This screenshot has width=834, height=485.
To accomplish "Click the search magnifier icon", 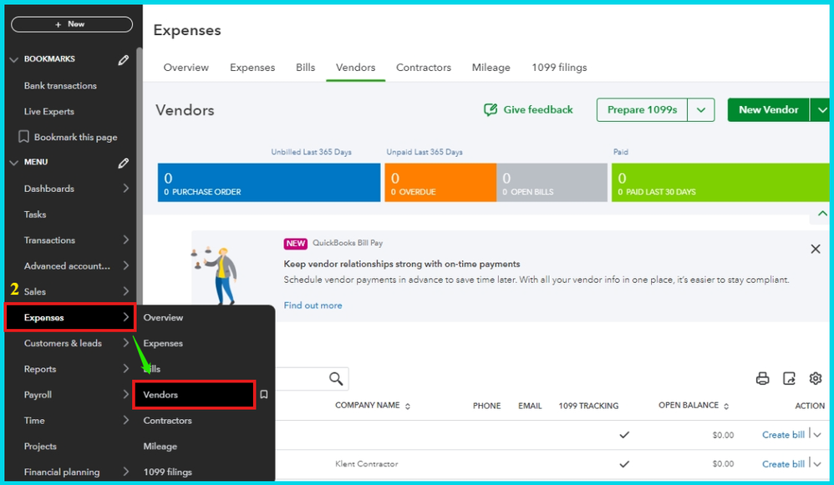I will (336, 379).
